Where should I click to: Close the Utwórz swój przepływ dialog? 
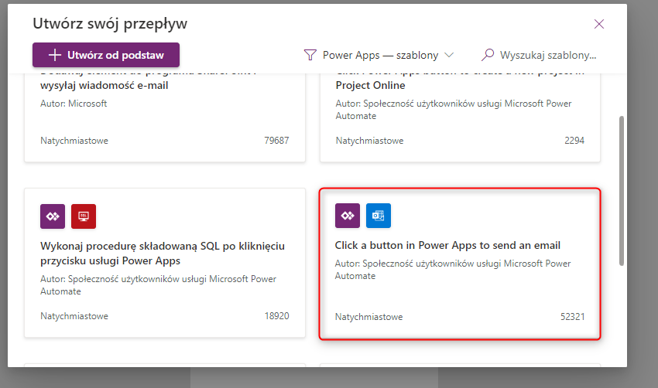coord(598,24)
